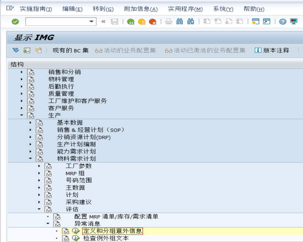Click the 活动已激活的业务配置集 button
303x242 pixels.
(x=205, y=51)
